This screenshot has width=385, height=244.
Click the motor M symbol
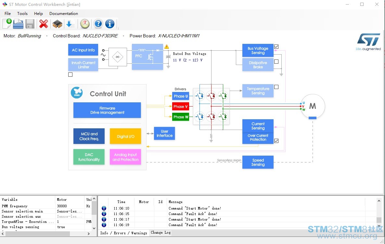tap(313, 106)
